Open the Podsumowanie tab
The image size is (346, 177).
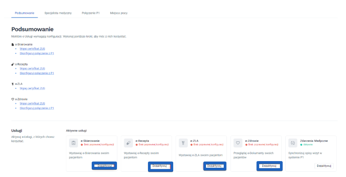click(24, 13)
